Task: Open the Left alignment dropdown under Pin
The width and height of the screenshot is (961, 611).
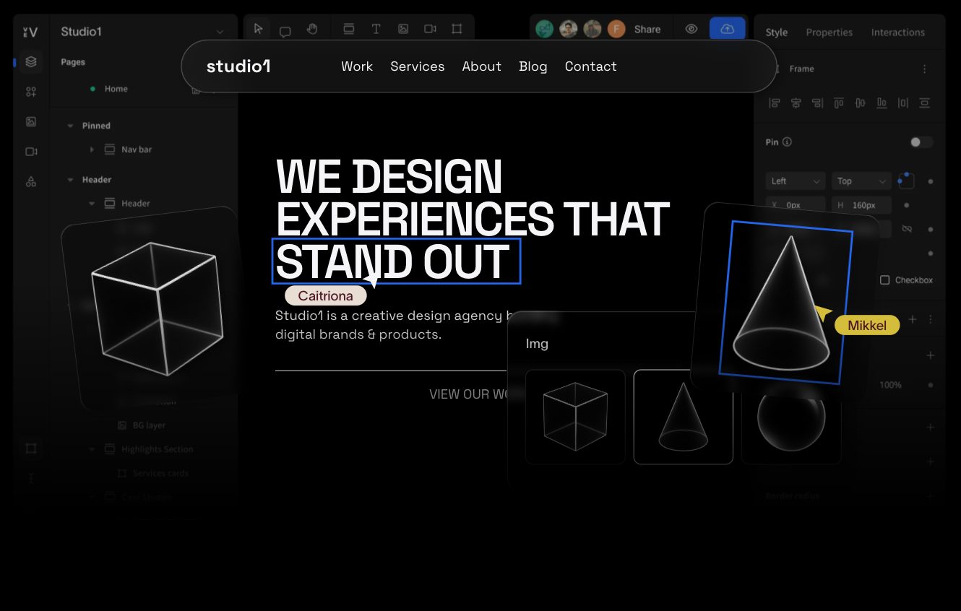Action: click(794, 181)
